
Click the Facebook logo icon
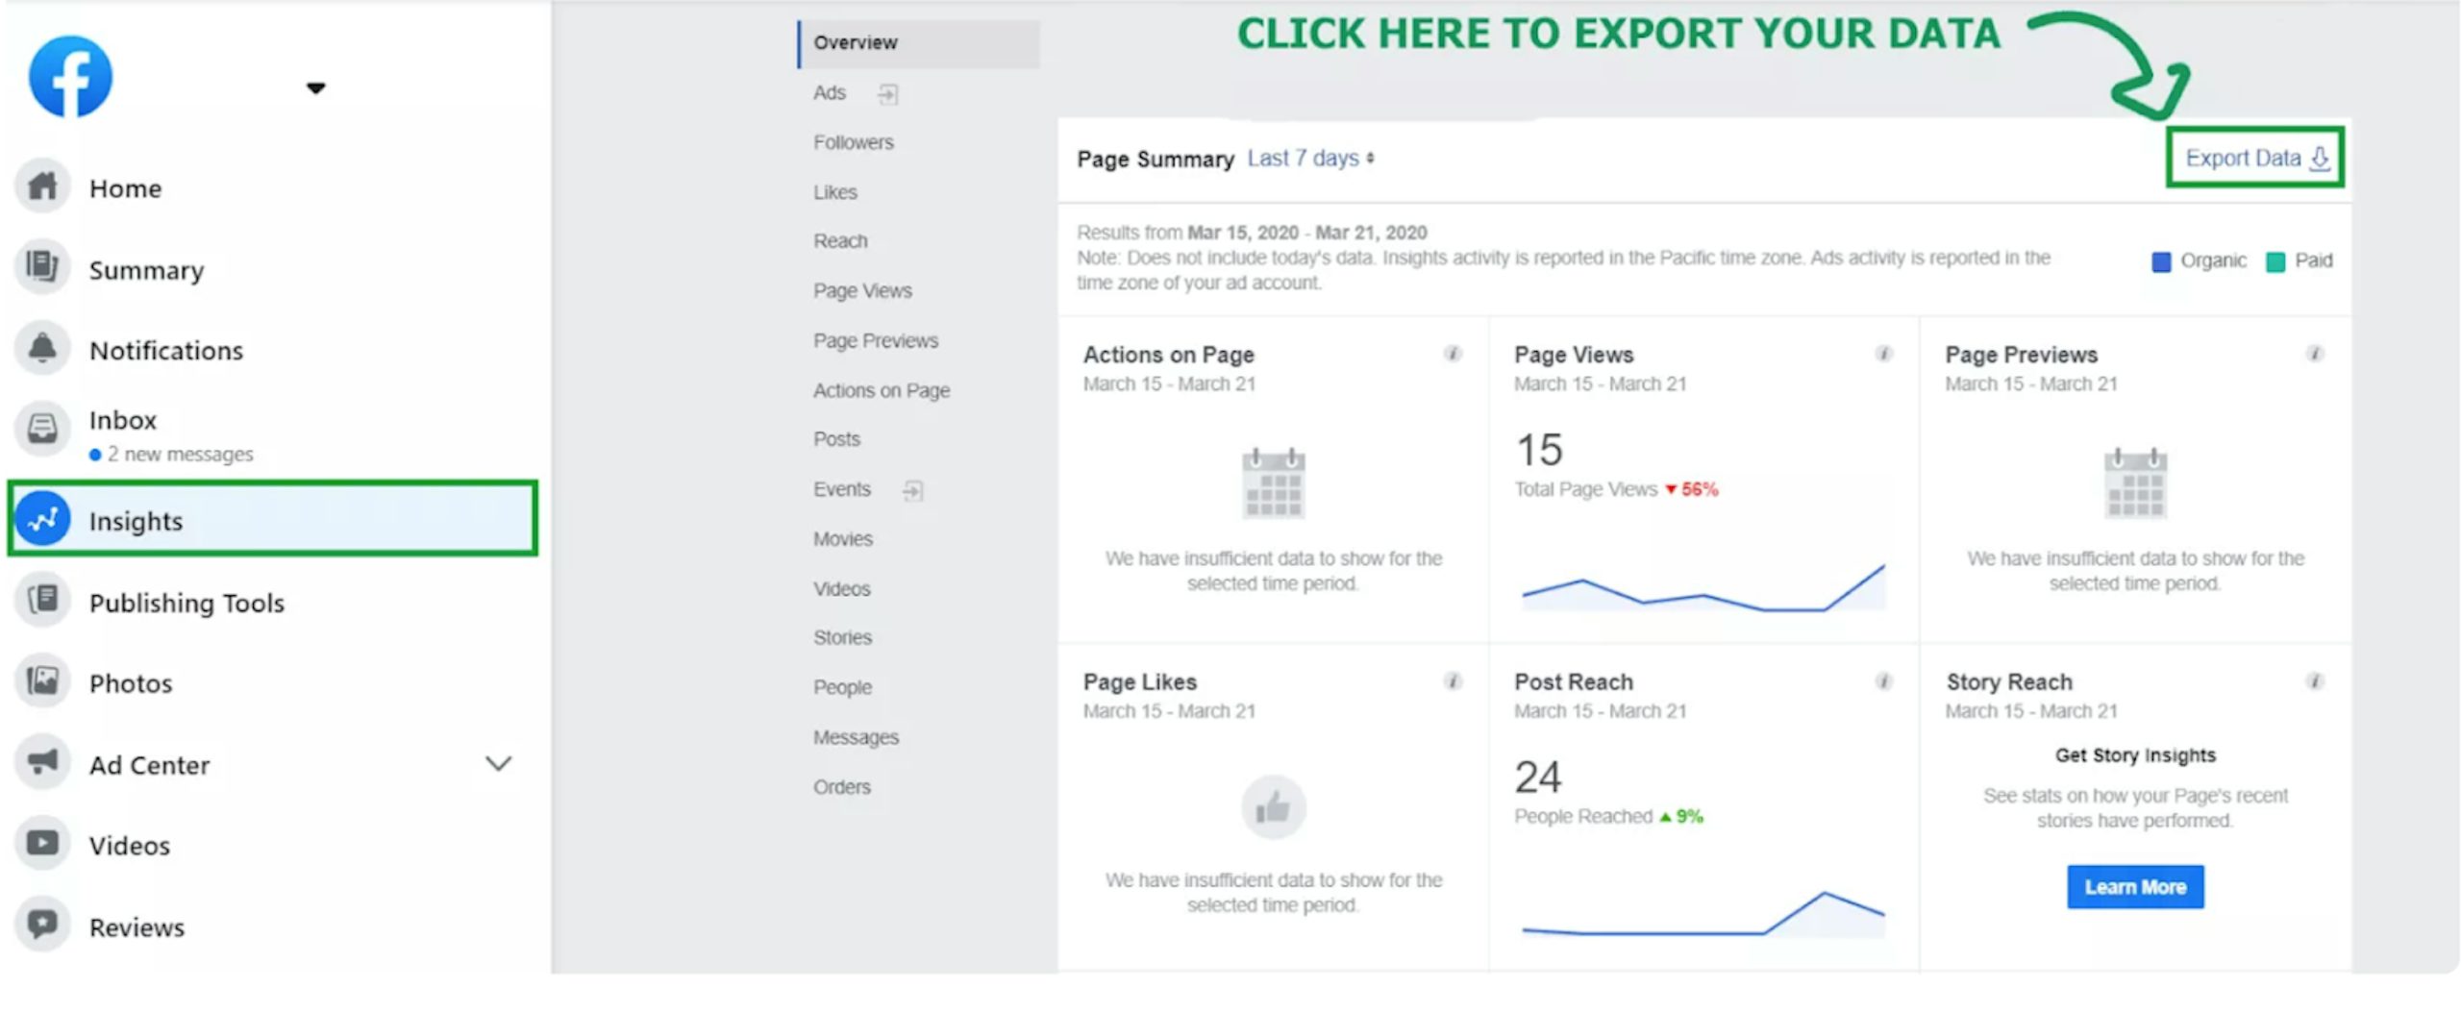point(70,77)
